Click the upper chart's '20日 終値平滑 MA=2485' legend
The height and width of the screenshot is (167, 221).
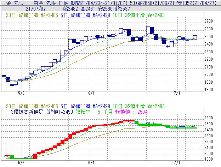[x=32, y=15]
